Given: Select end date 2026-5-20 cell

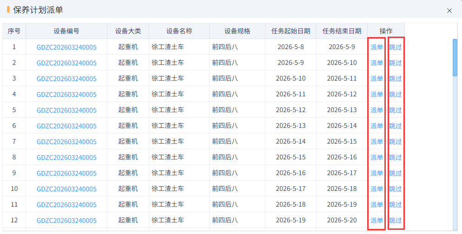Looking at the screenshot, I should point(342,220).
